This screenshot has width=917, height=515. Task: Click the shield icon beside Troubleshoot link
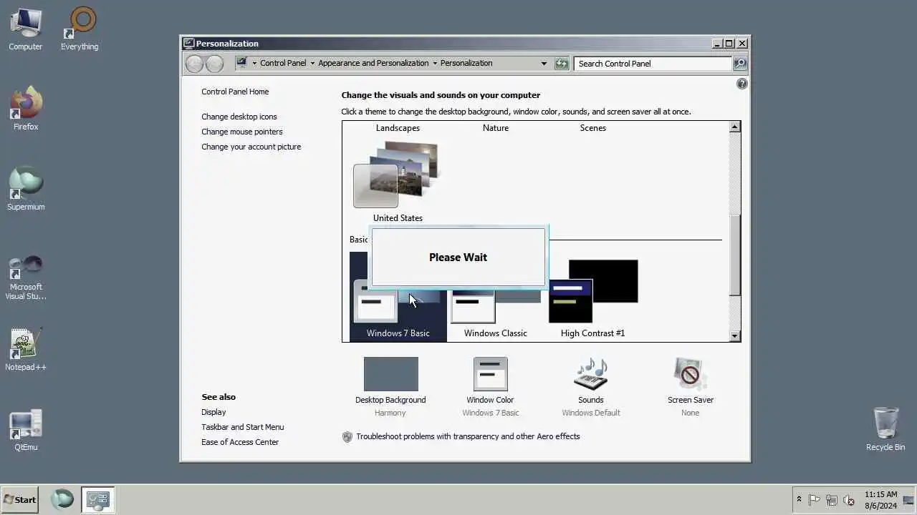tap(347, 436)
